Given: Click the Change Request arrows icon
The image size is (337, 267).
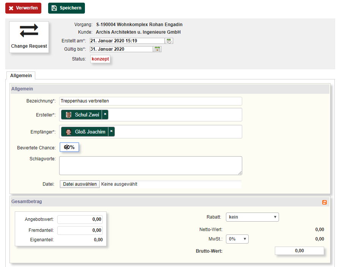Looking at the screenshot, I should point(29,31).
